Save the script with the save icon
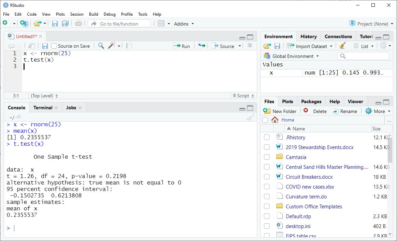This screenshot has width=397, height=241. pyautogui.click(x=45, y=46)
